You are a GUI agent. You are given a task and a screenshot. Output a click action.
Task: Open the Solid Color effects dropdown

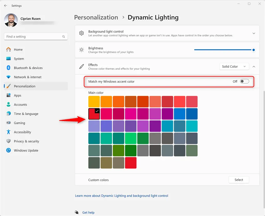[x=234, y=66]
